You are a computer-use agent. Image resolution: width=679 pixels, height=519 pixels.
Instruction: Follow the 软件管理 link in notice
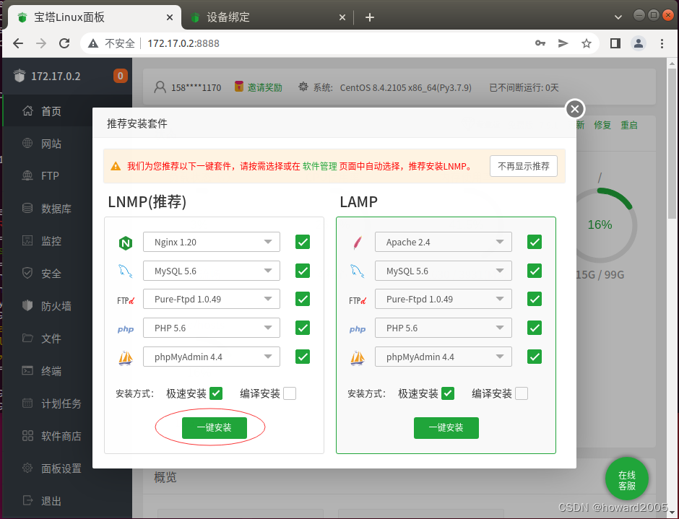pyautogui.click(x=319, y=166)
